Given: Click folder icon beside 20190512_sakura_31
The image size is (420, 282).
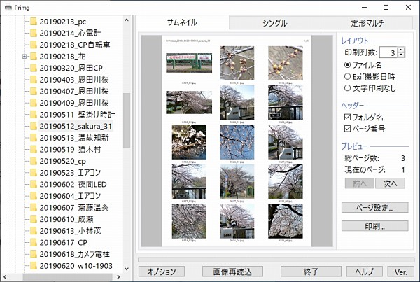Looking at the screenshot, I should (x=34, y=126).
